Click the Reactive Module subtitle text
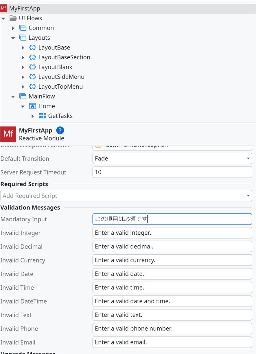The height and width of the screenshot is (354, 256). [x=42, y=138]
